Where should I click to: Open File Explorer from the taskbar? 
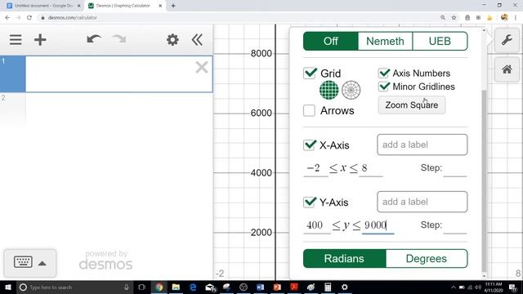coord(176,287)
